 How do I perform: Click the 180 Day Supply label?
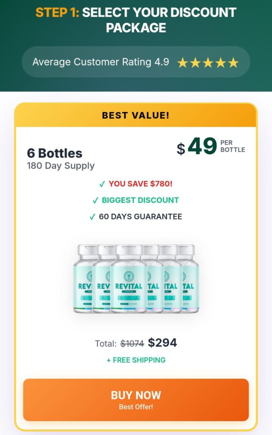61,166
